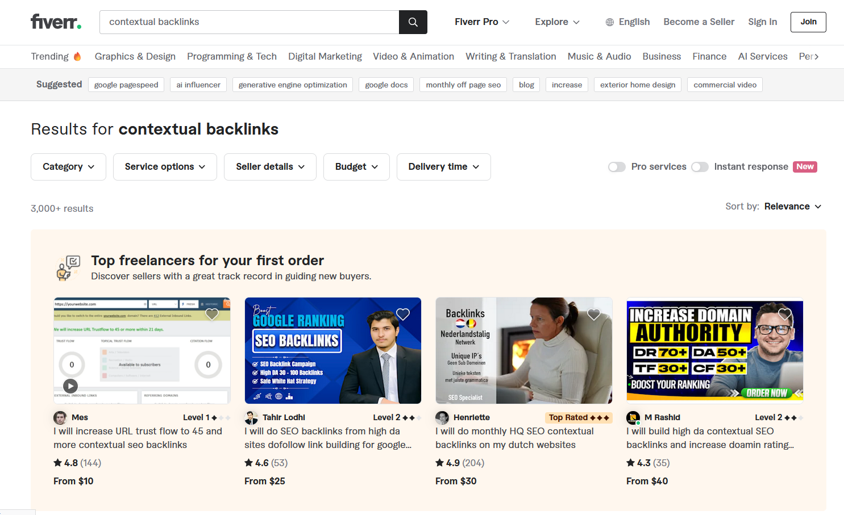Click the Mes seller avatar
844x515 pixels.
tap(60, 418)
